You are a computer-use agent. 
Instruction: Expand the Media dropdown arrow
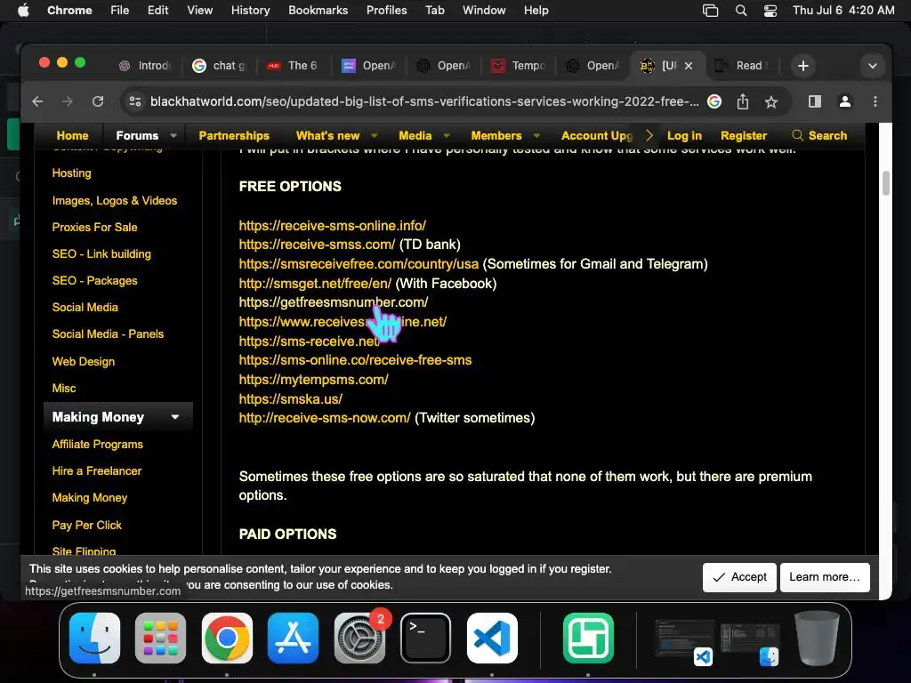click(447, 135)
